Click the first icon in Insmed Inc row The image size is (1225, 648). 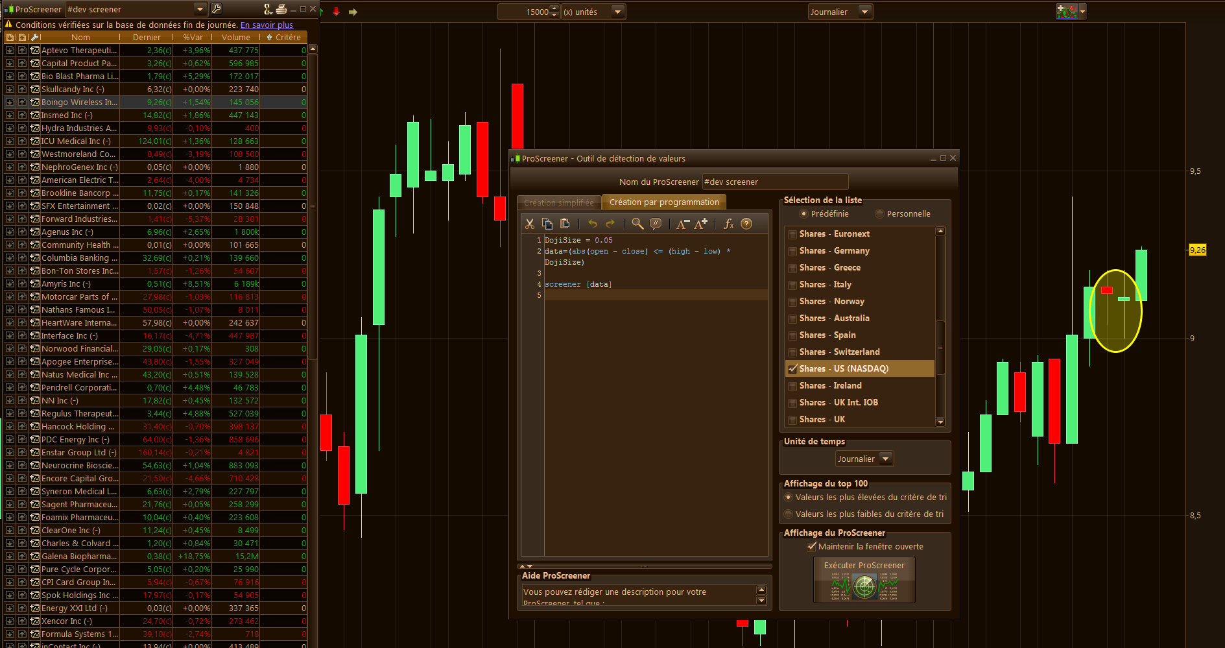point(10,115)
